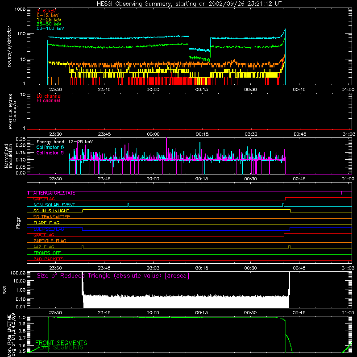Image resolution: width=357 pixels, height=357 pixels.
Task: Click the '23:45' time label under the particle rates plot
Action: coord(104,134)
